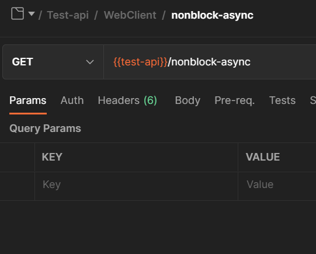Open the Pre-req. tab
This screenshot has width=316, height=254.
click(235, 100)
